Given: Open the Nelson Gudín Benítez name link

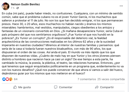Looking at the screenshot, I should click(x=25, y=4).
